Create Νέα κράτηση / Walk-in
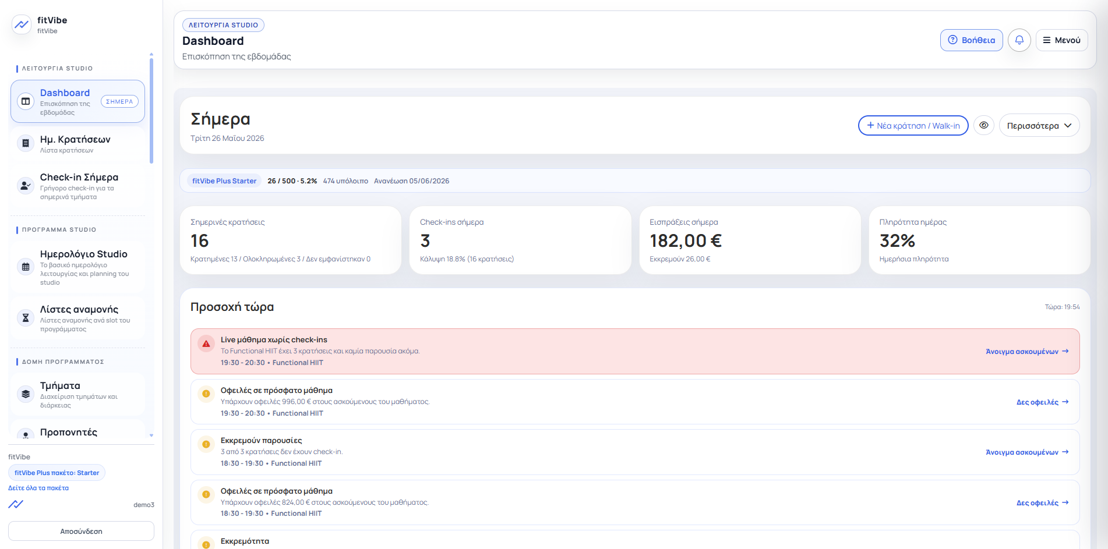 [913, 125]
